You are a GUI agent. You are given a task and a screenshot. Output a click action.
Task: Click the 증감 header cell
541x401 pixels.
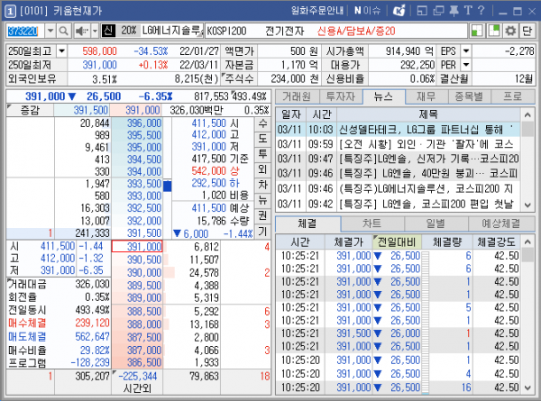[x=30, y=110]
